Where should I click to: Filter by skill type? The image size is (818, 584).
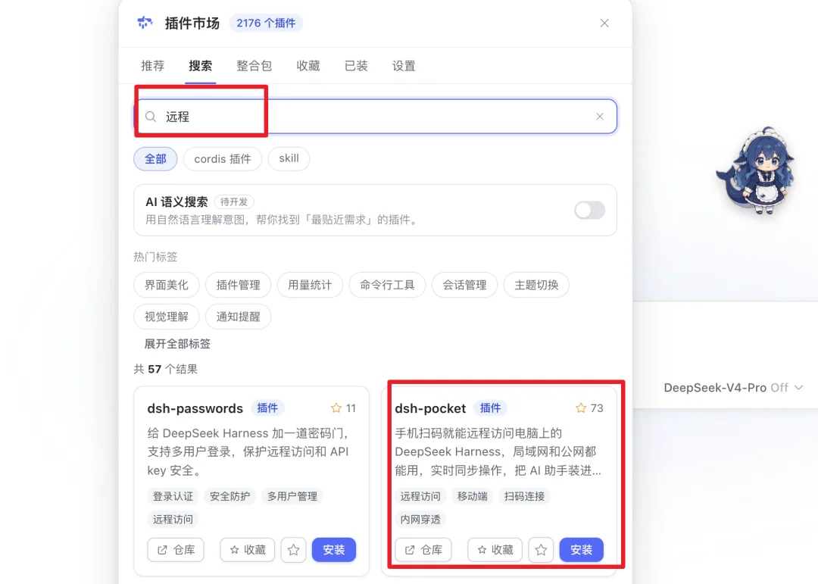[289, 158]
